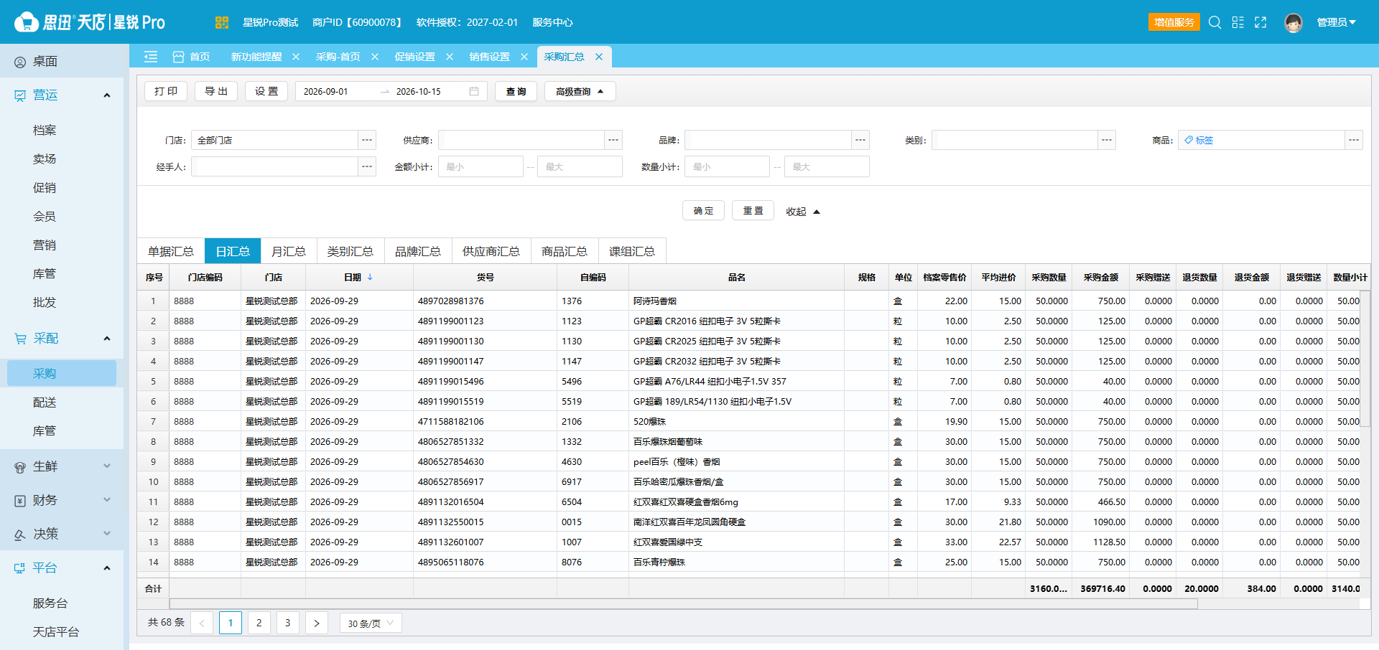The width and height of the screenshot is (1379, 650).
Task: Close the 采购汇总 tab
Action: [599, 57]
